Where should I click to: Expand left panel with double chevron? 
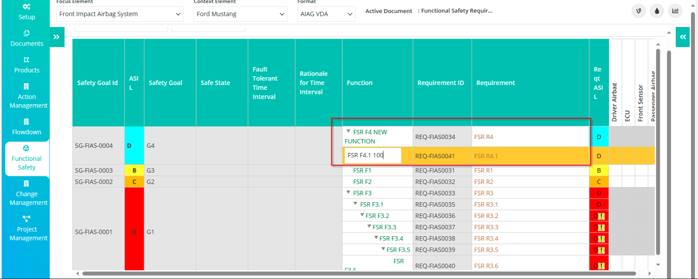(57, 37)
